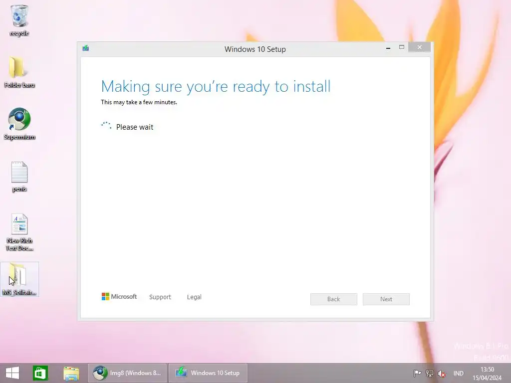Screen dimensions: 511x383
Task: Launch the Supermium browser shortcut
Action: pos(19,124)
